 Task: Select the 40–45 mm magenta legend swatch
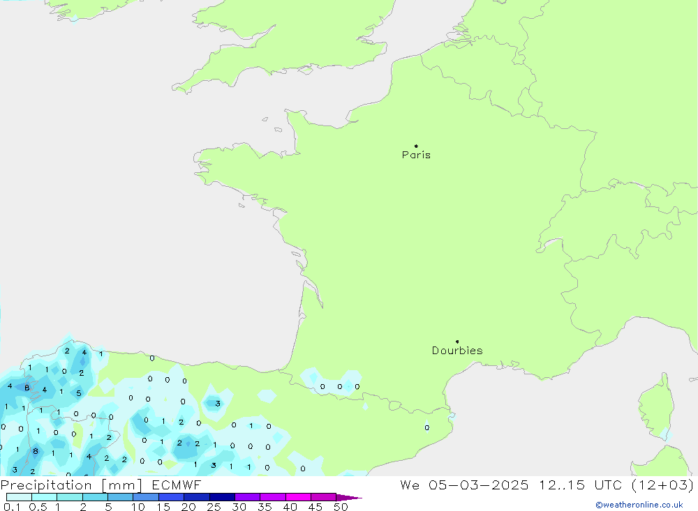pyautogui.click(x=298, y=497)
